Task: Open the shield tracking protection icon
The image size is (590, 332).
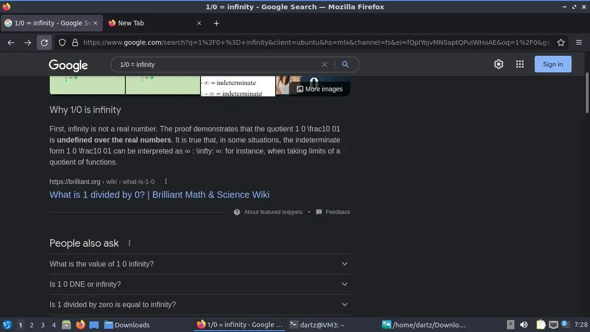Action: tap(62, 42)
